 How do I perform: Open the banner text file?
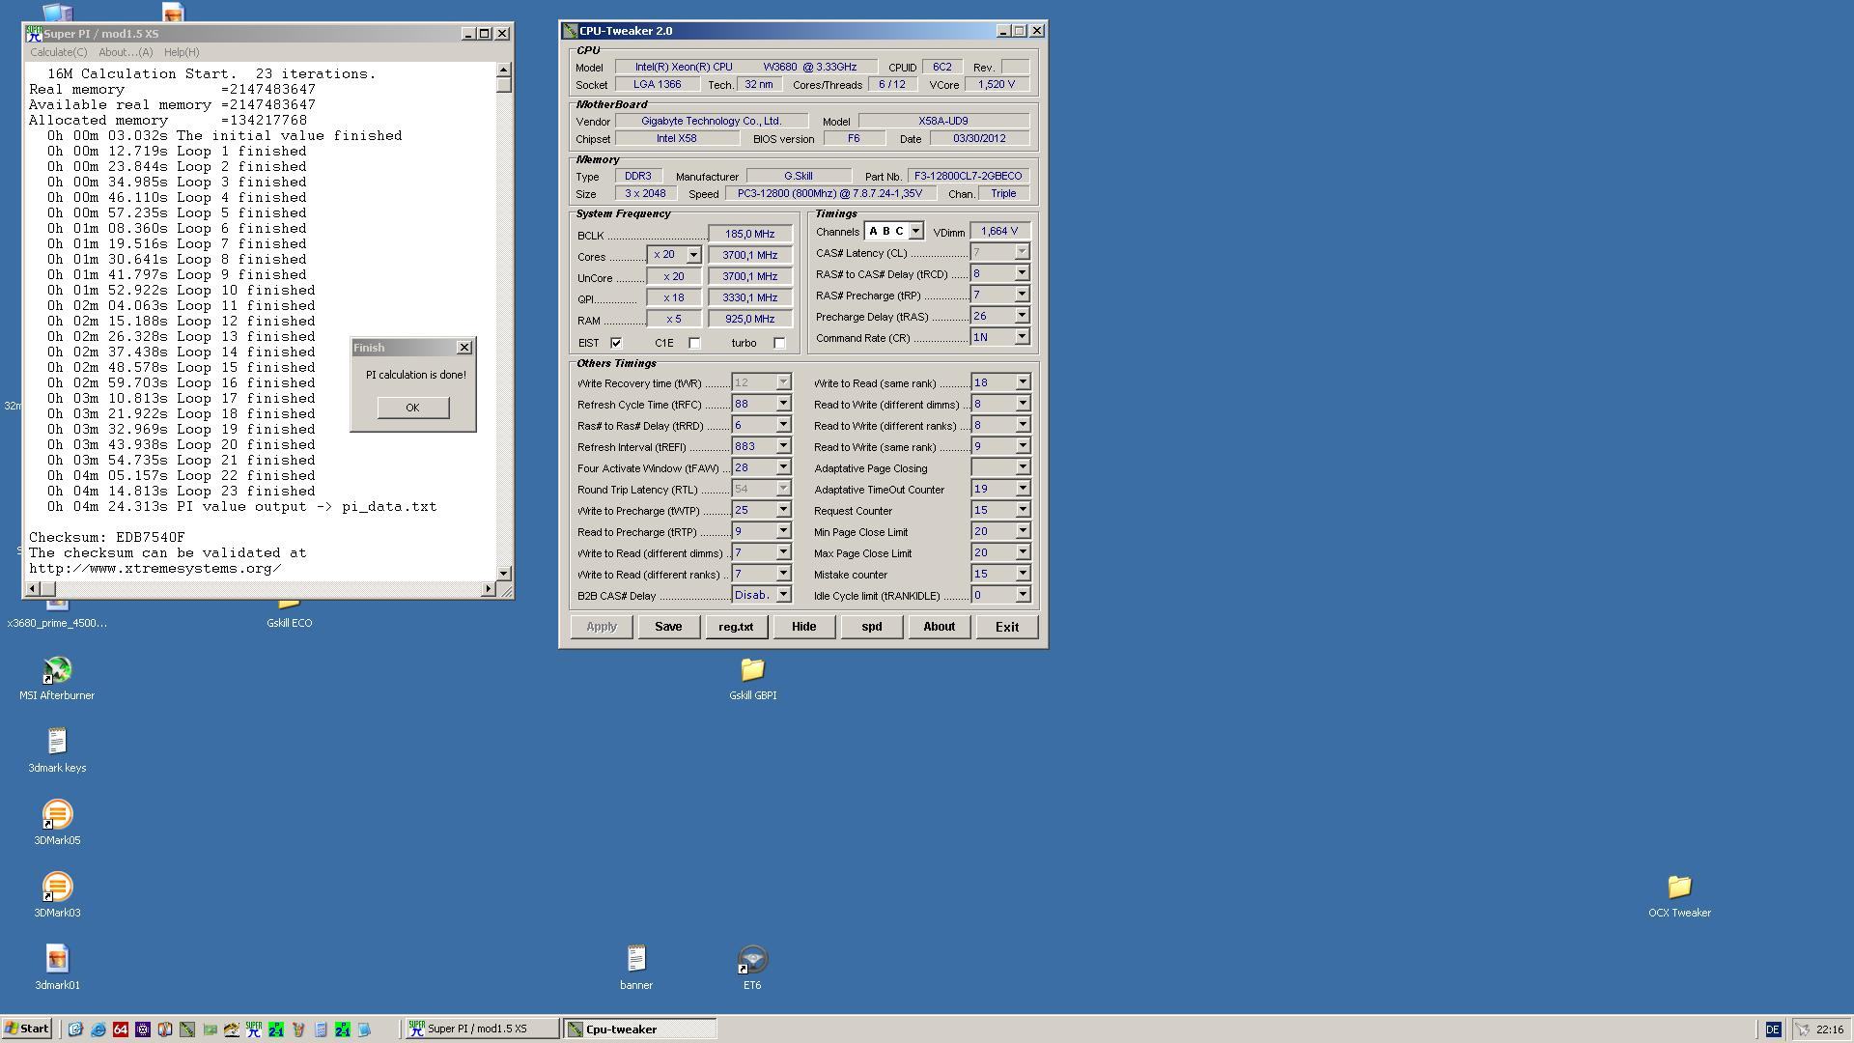click(x=635, y=968)
